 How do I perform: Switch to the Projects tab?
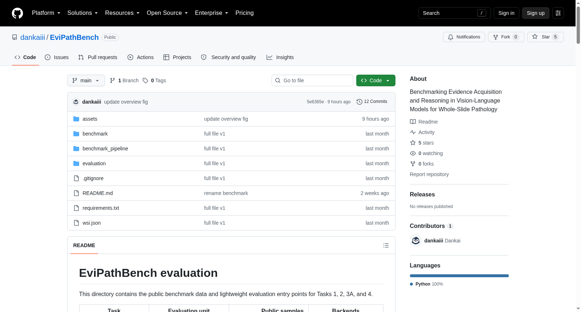click(177, 57)
